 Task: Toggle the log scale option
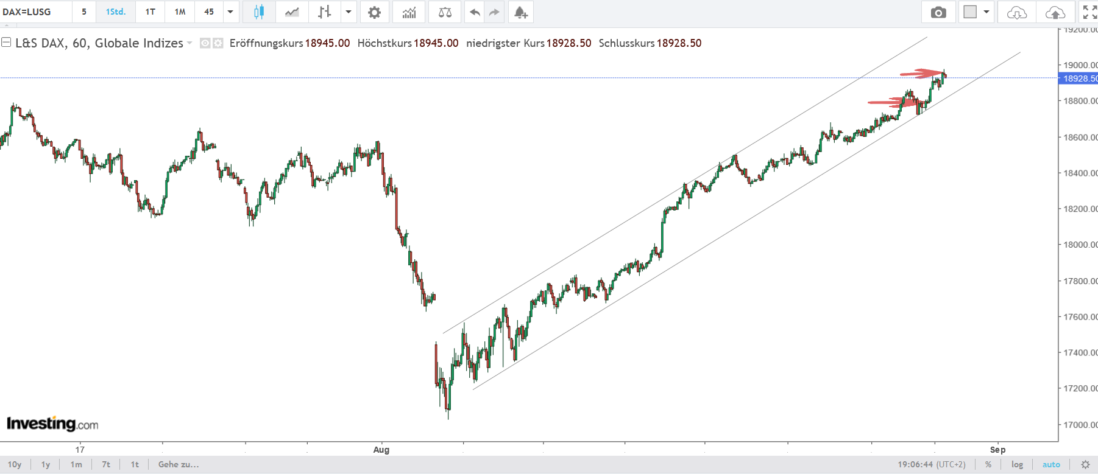pos(1017,464)
